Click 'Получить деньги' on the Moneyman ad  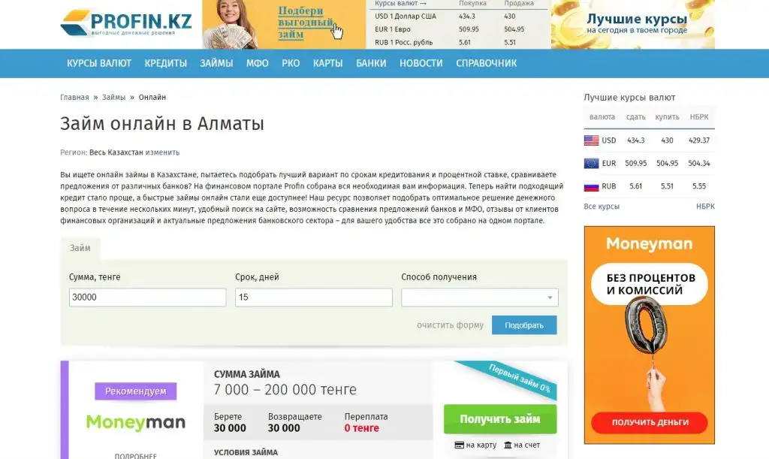650,422
